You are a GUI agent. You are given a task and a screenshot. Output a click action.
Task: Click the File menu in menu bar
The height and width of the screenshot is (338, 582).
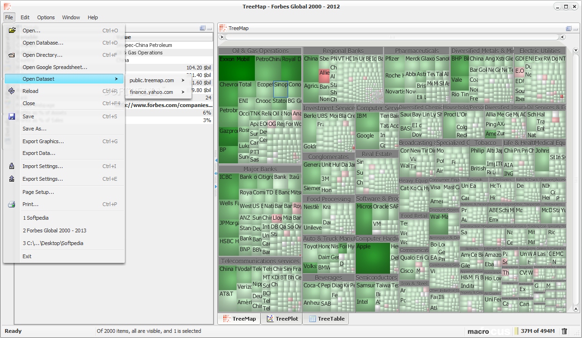click(x=9, y=17)
